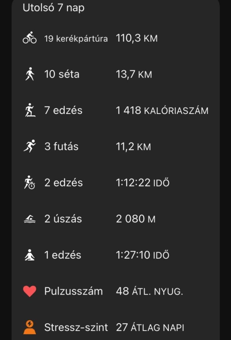Tap the swimming waves icon
231x340 pixels.
click(30, 219)
